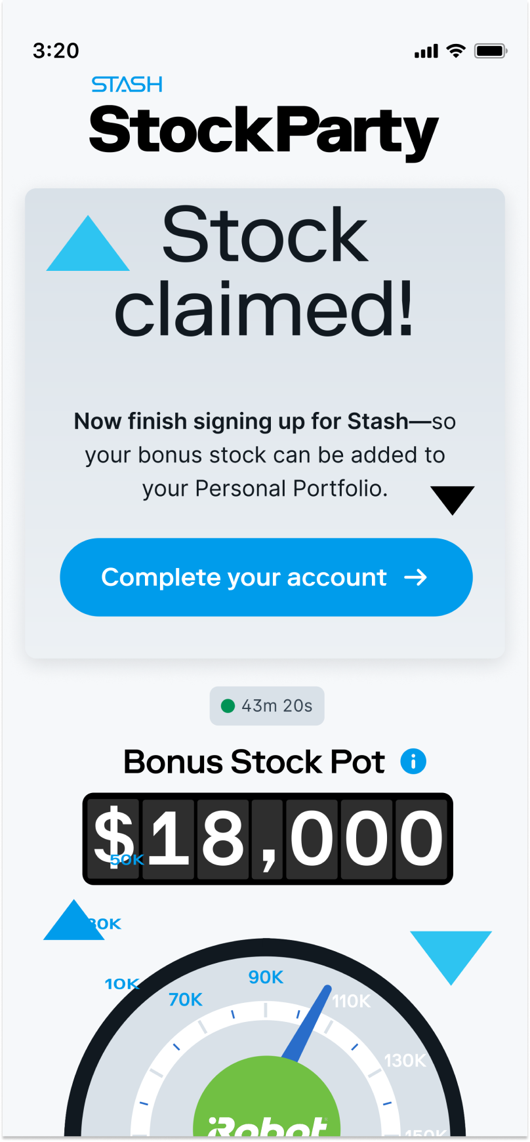Viewport: 530px width, 1142px height.
Task: Click the cellular signal bars icon
Action: coord(426,51)
